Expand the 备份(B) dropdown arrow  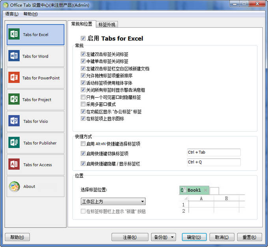pos(172,237)
